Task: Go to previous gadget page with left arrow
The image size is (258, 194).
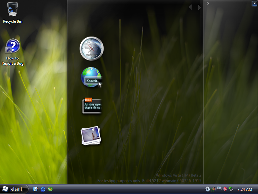Action: tap(190, 7)
